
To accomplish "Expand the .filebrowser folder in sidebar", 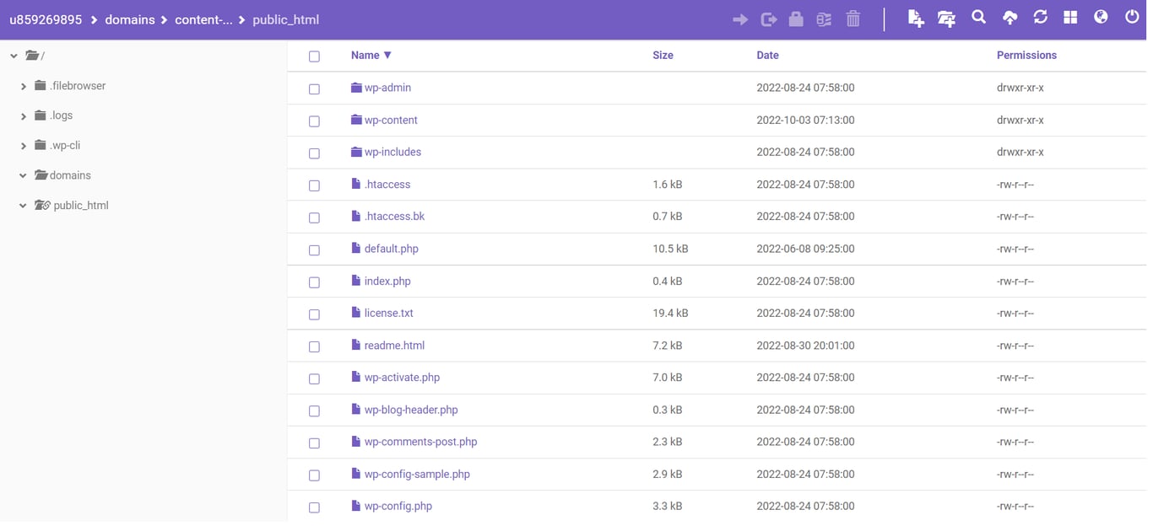I will [22, 85].
